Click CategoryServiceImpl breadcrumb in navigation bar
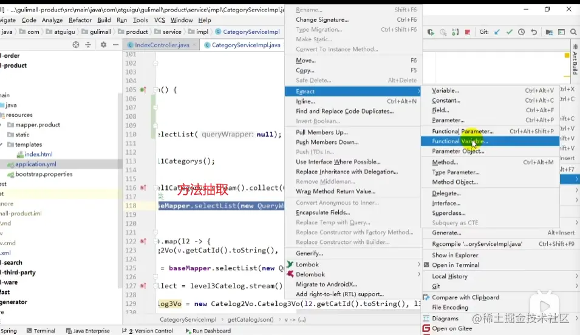The image size is (580, 335). [251, 32]
